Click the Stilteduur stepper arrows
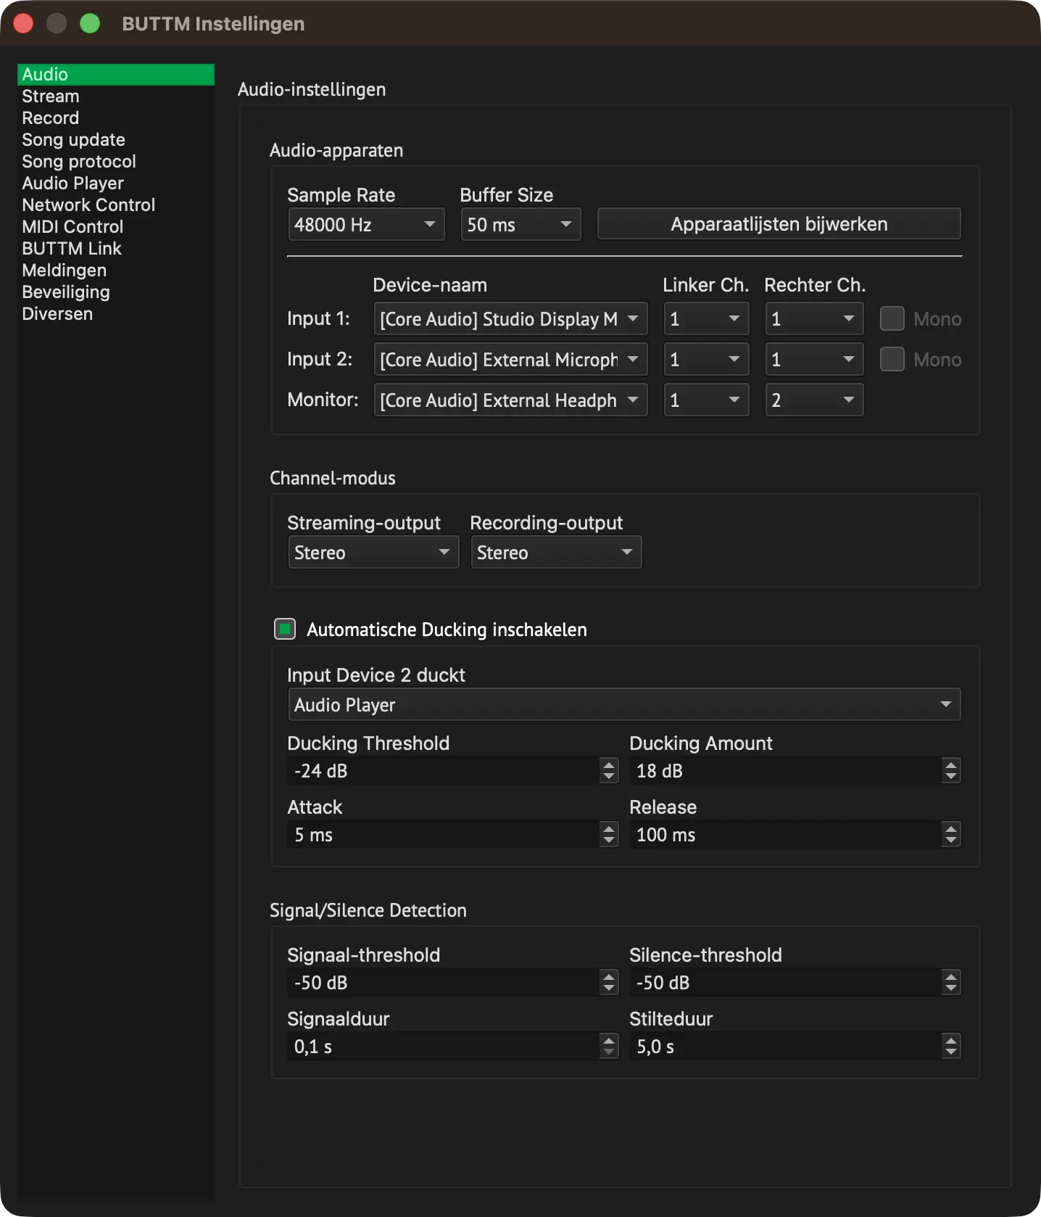This screenshot has height=1217, width=1041. [x=950, y=1047]
